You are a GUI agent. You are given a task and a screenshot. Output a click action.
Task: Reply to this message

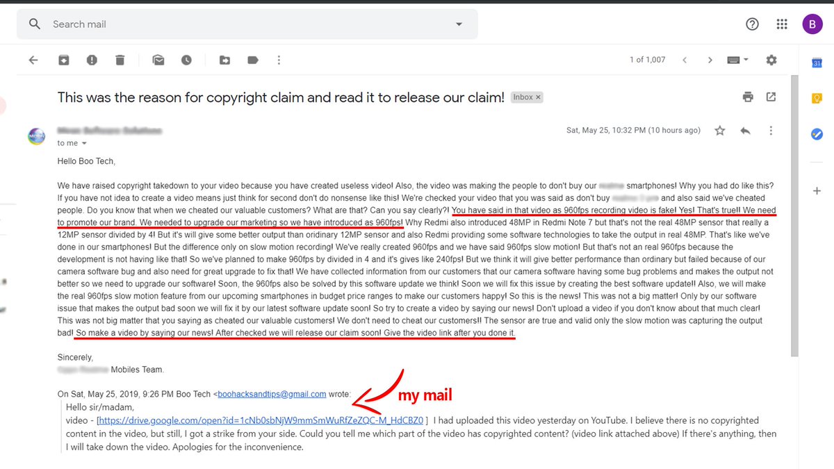pyautogui.click(x=746, y=131)
